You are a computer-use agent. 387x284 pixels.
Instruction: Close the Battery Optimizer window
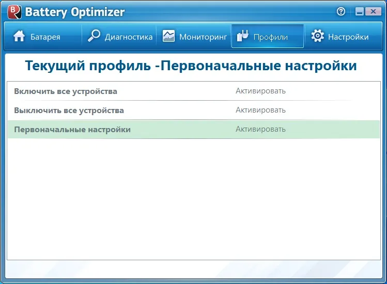[373, 11]
